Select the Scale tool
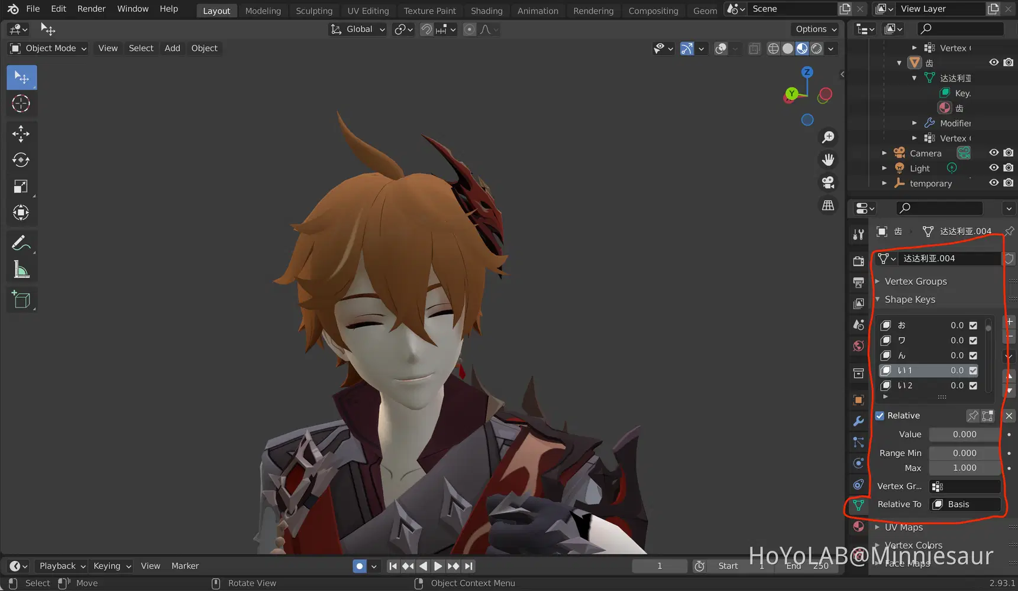This screenshot has height=591, width=1018. pyautogui.click(x=21, y=187)
